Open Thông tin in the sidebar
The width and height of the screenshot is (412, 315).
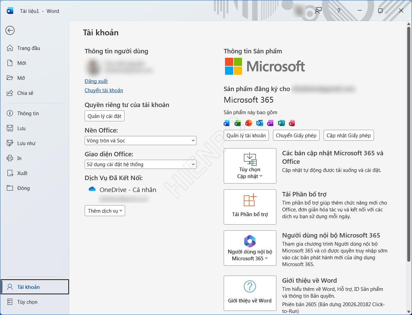34,113
